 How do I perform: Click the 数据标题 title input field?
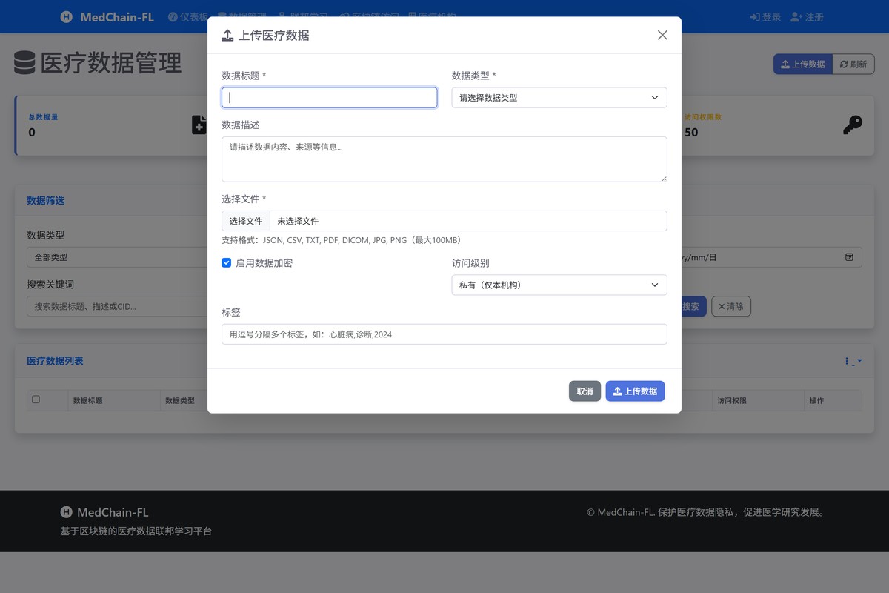[x=329, y=97]
